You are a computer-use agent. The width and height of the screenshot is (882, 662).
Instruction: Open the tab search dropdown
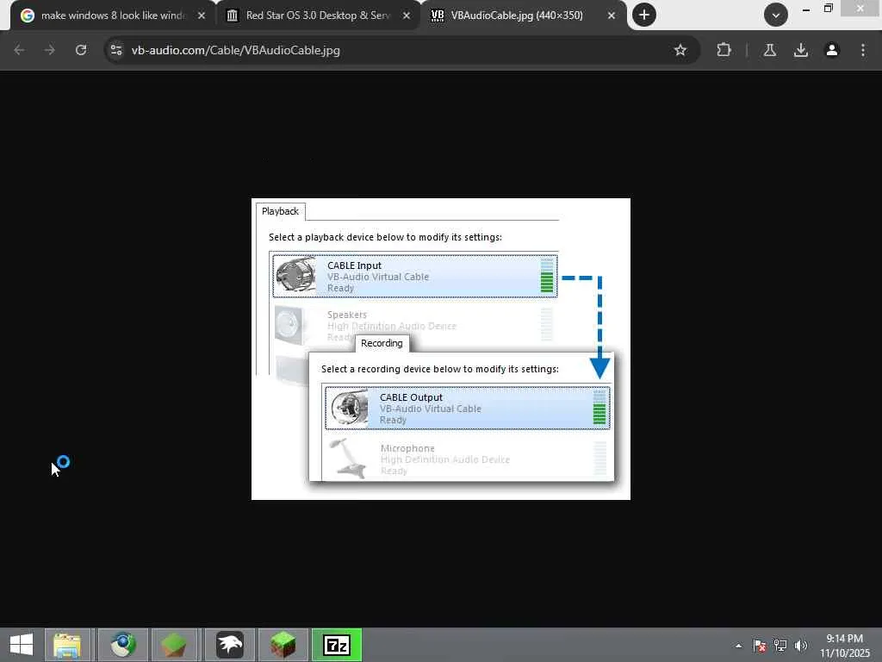point(776,16)
